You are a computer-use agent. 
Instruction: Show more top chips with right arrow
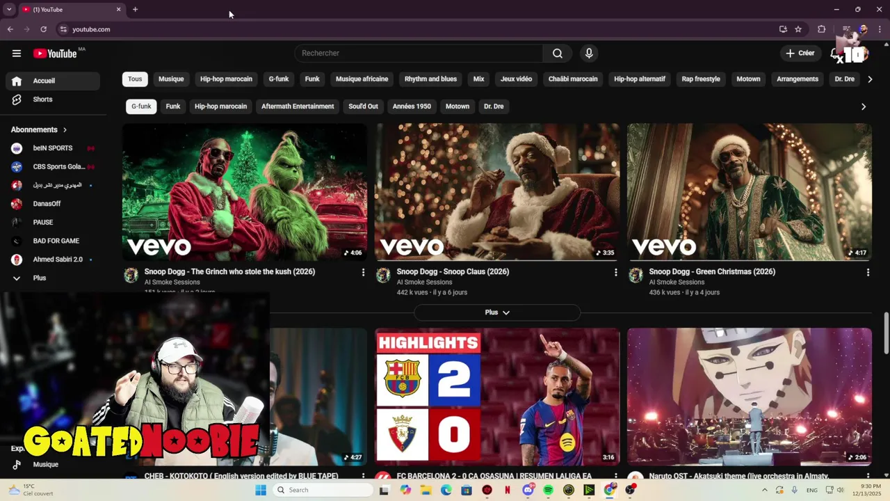870,79
